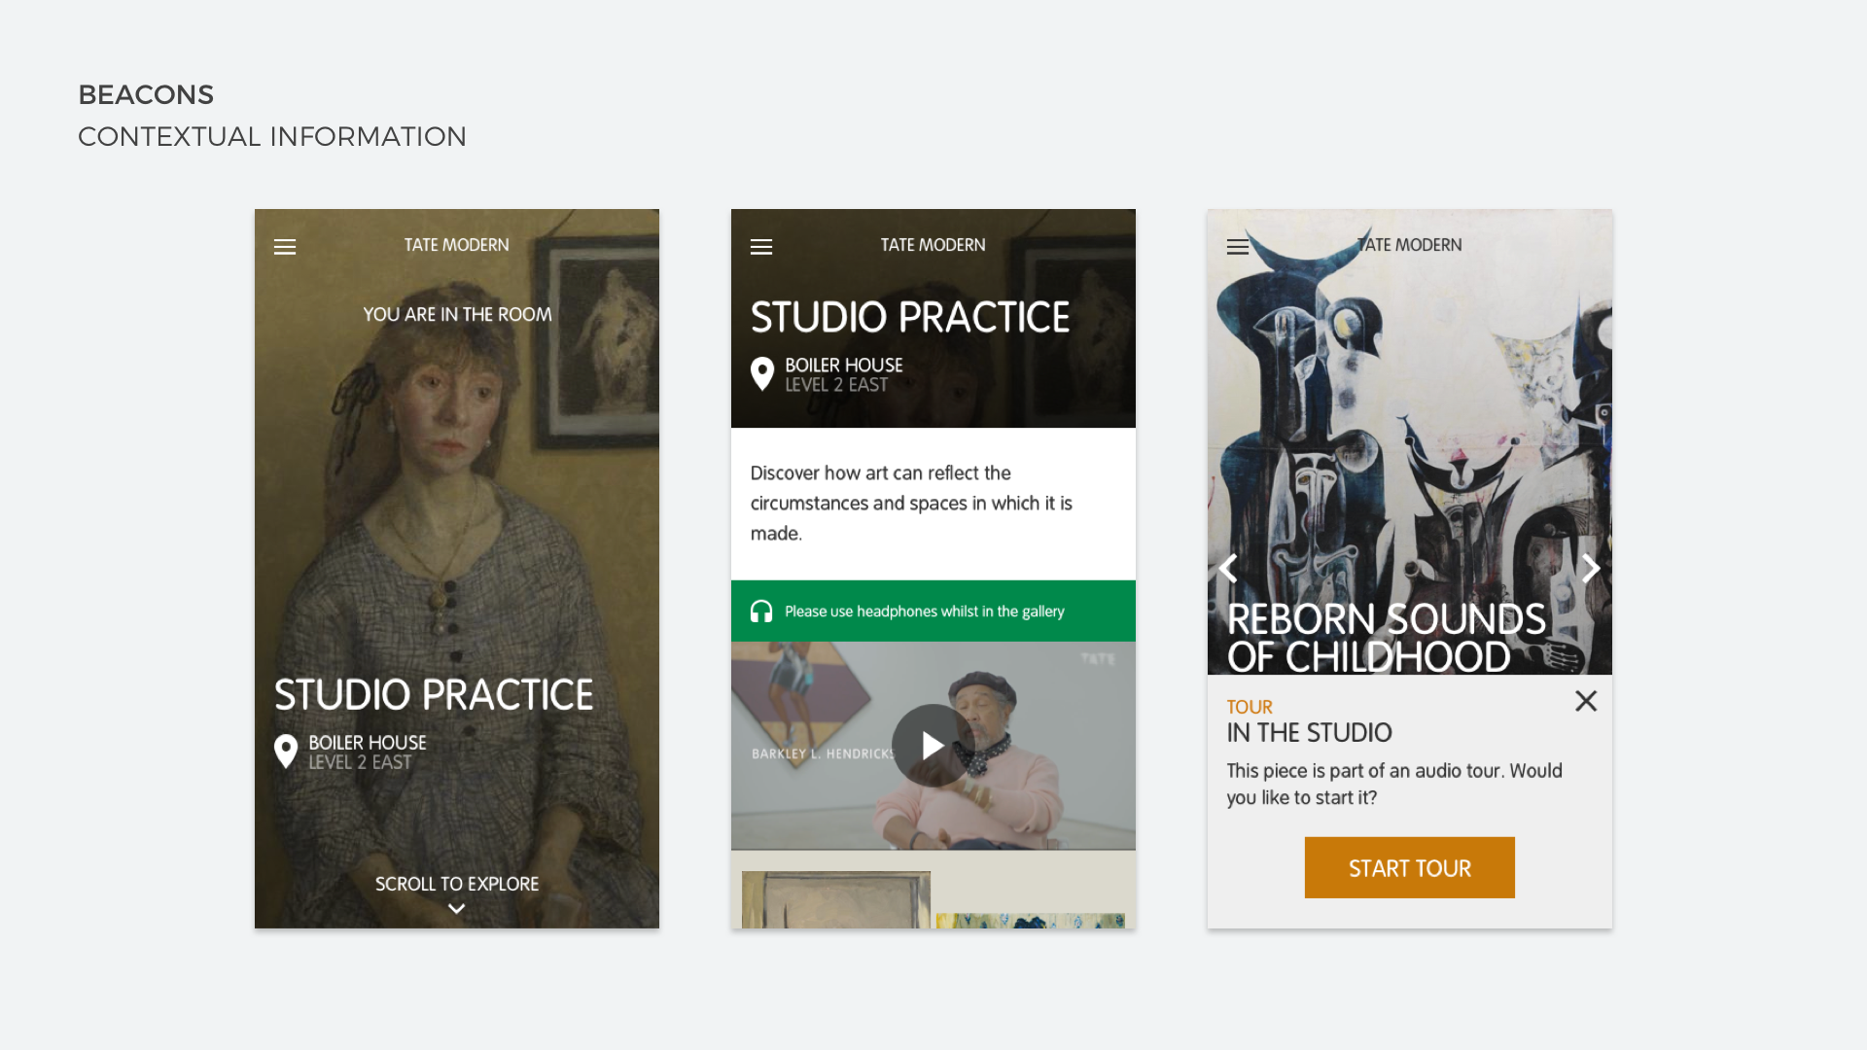Image resolution: width=1867 pixels, height=1050 pixels.
Task: Click CONTEXTUAL INFORMATION subtitle
Action: click(272, 136)
